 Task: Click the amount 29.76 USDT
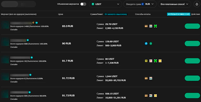click(x=111, y=24)
